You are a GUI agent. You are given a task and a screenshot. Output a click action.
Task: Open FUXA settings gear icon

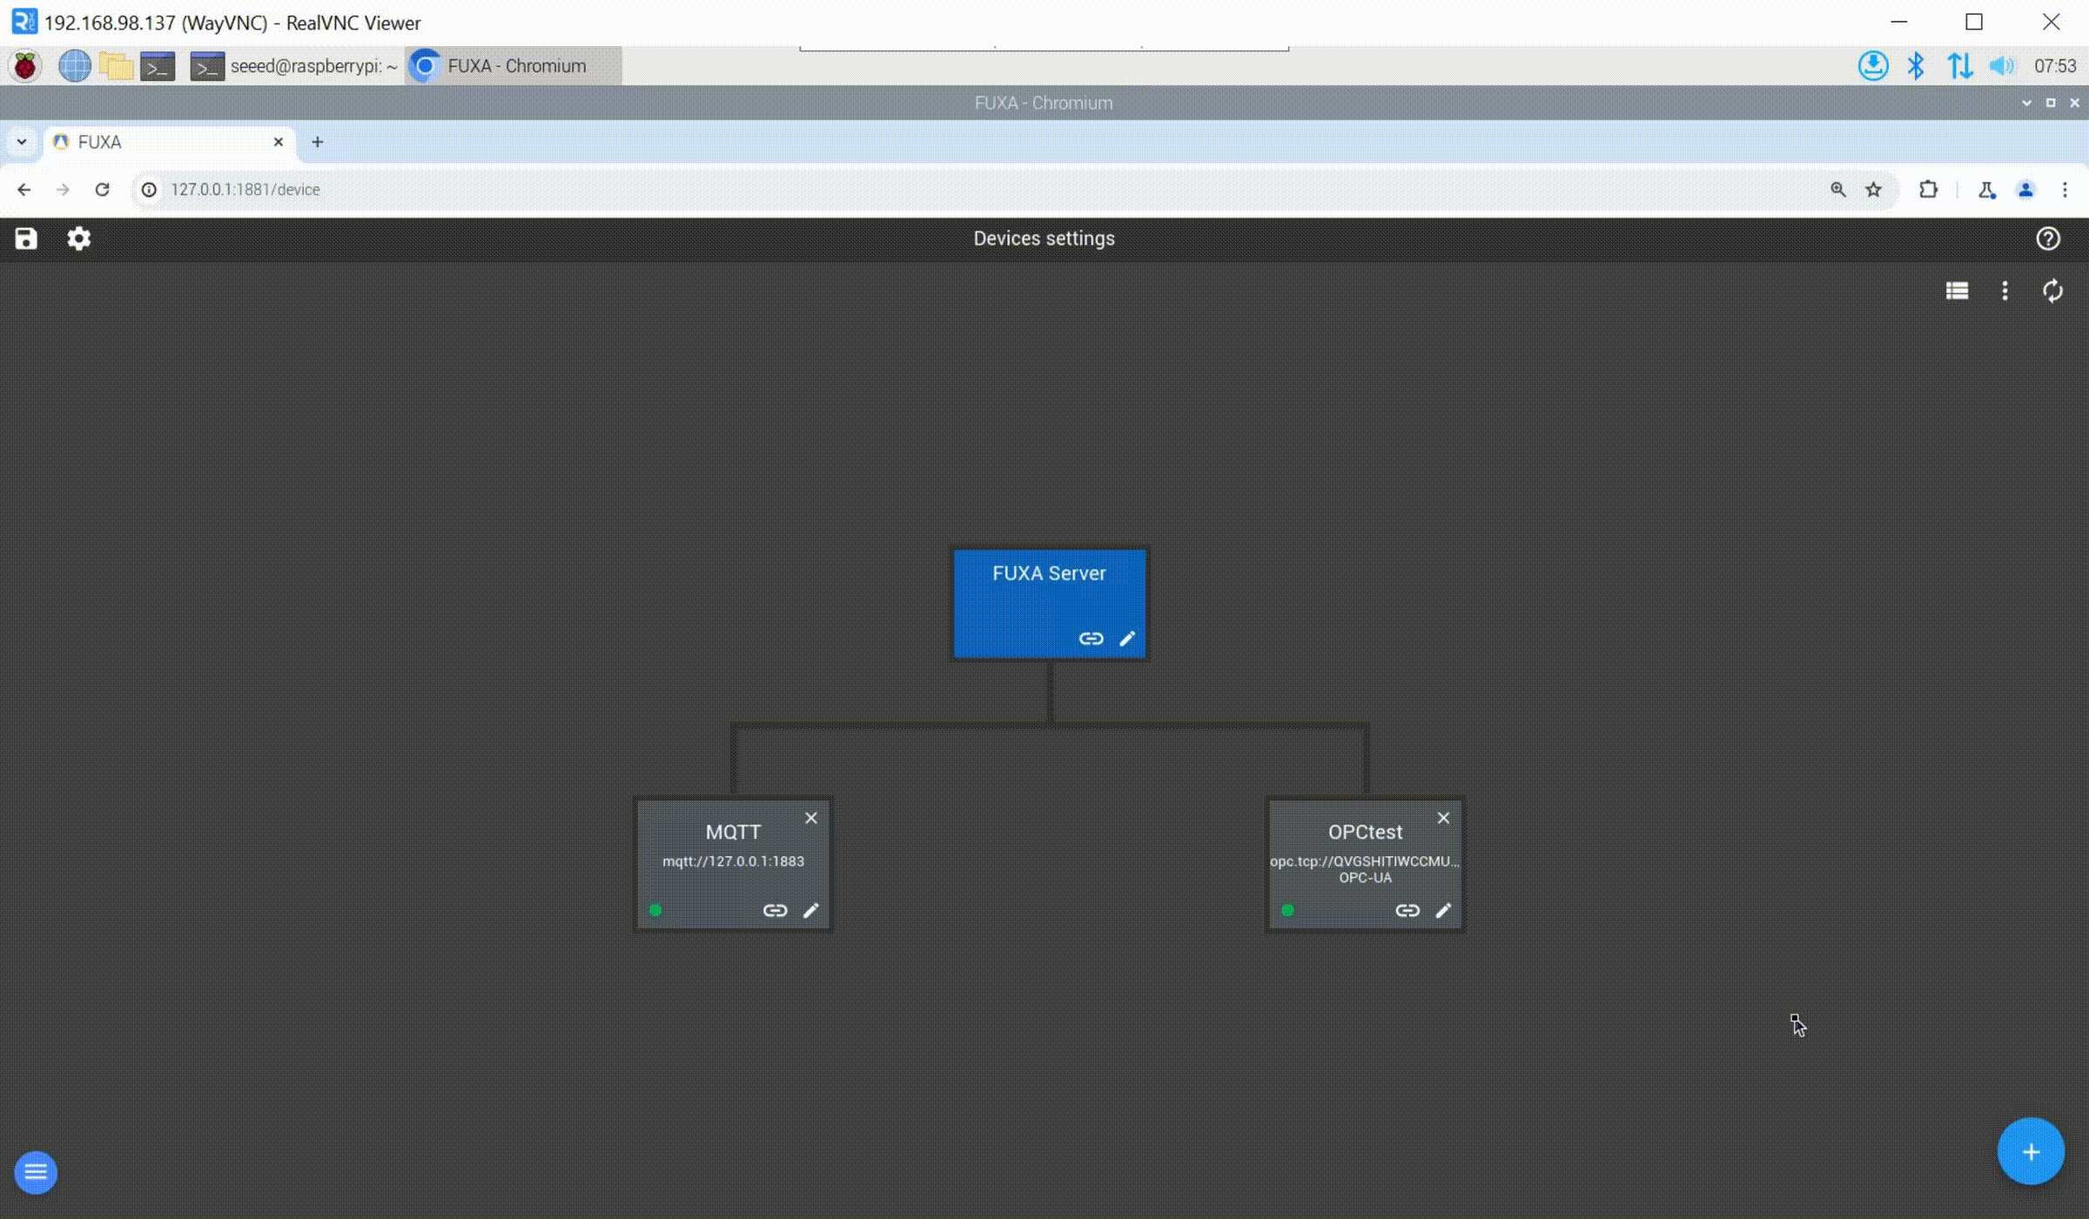pos(79,238)
